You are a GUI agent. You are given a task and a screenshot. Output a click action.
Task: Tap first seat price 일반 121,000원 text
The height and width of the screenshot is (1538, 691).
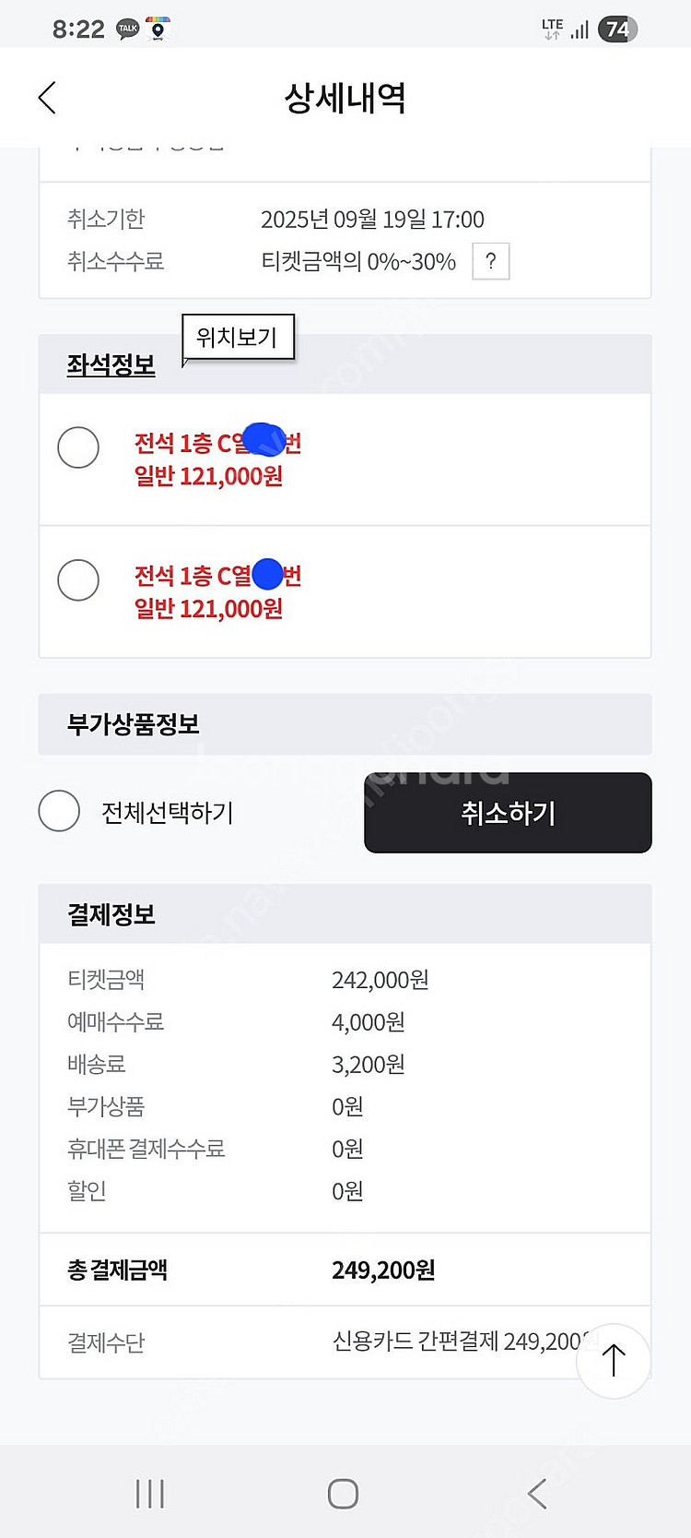[x=208, y=477]
